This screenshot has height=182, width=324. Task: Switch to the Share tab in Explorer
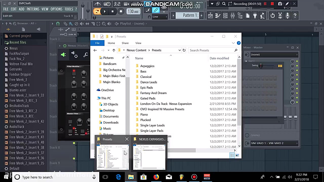[x=125, y=43]
